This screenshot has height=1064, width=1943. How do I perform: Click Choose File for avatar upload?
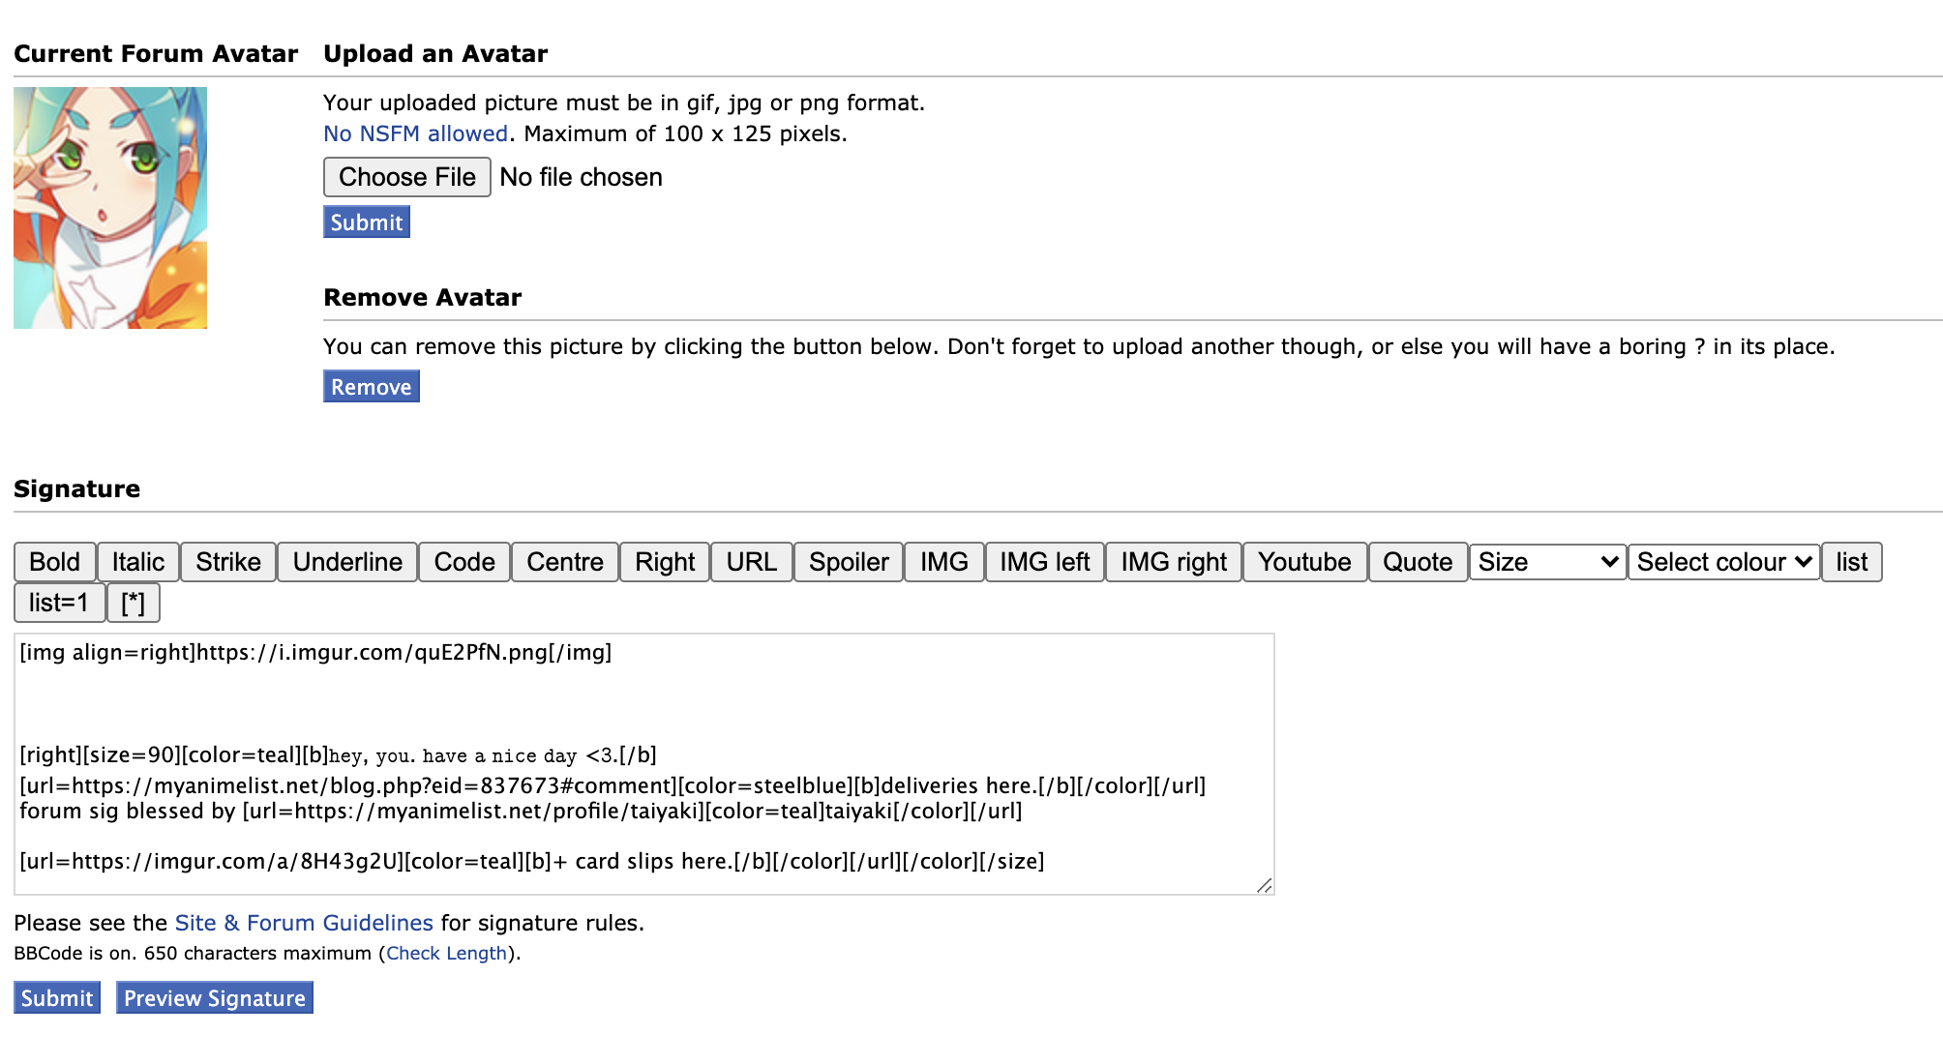click(406, 177)
